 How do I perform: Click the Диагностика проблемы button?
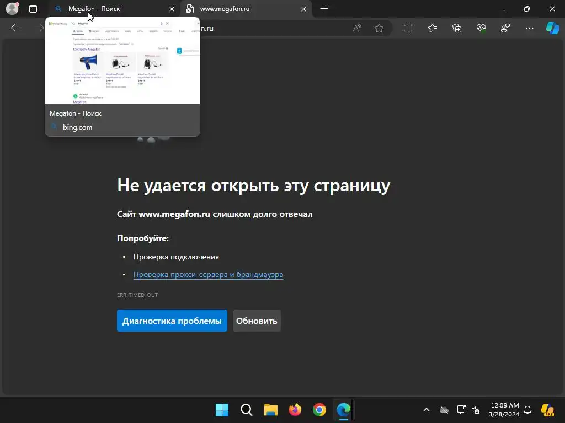point(172,321)
